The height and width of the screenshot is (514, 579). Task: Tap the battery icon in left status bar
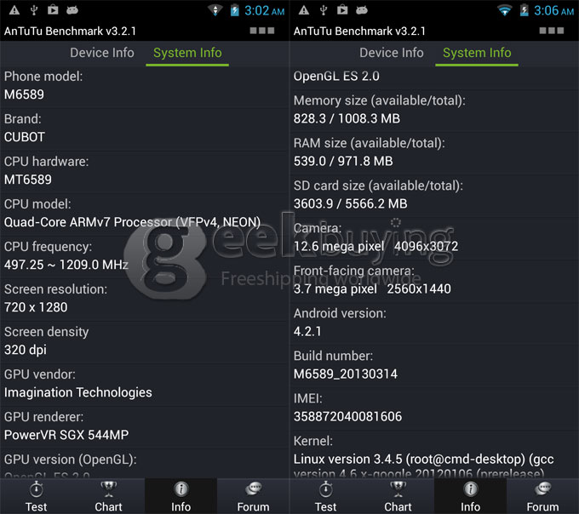point(234,10)
